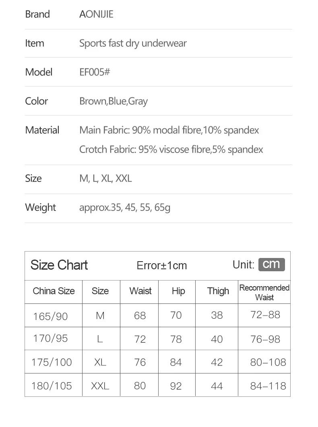
Task: Click the Hip column header
Action: (x=178, y=291)
